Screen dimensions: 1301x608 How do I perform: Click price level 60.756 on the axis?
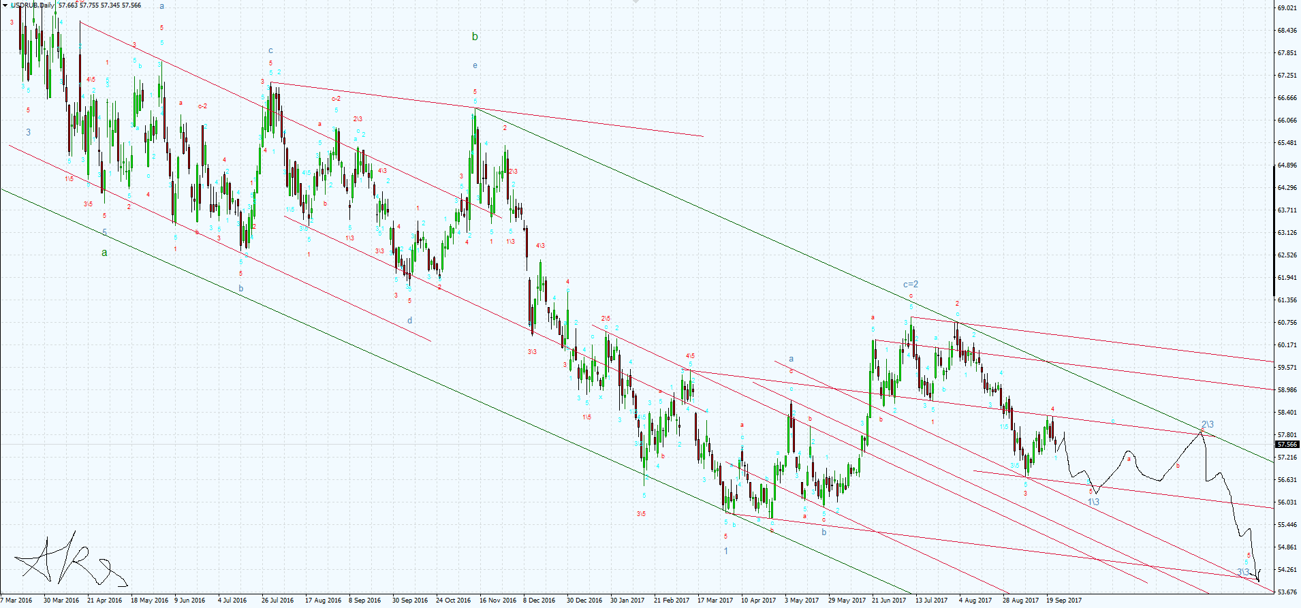coord(1287,323)
